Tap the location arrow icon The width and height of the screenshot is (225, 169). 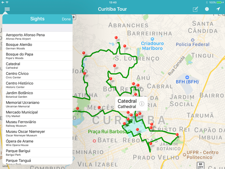[218, 9]
